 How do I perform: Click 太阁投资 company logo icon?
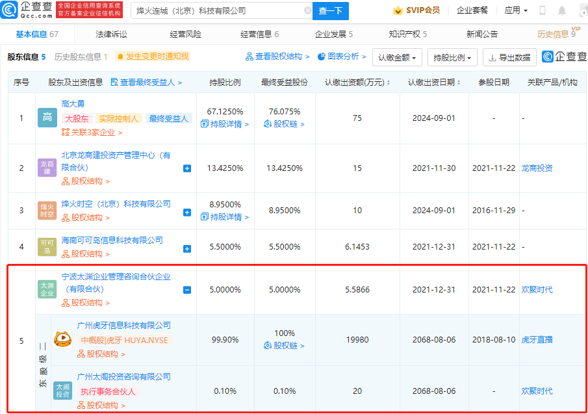tap(62, 391)
